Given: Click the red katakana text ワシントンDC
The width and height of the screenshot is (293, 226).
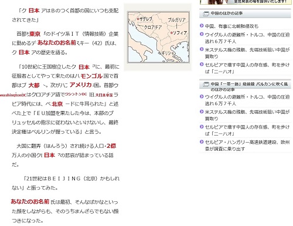Looking at the screenshot, I should click(x=76, y=94).
